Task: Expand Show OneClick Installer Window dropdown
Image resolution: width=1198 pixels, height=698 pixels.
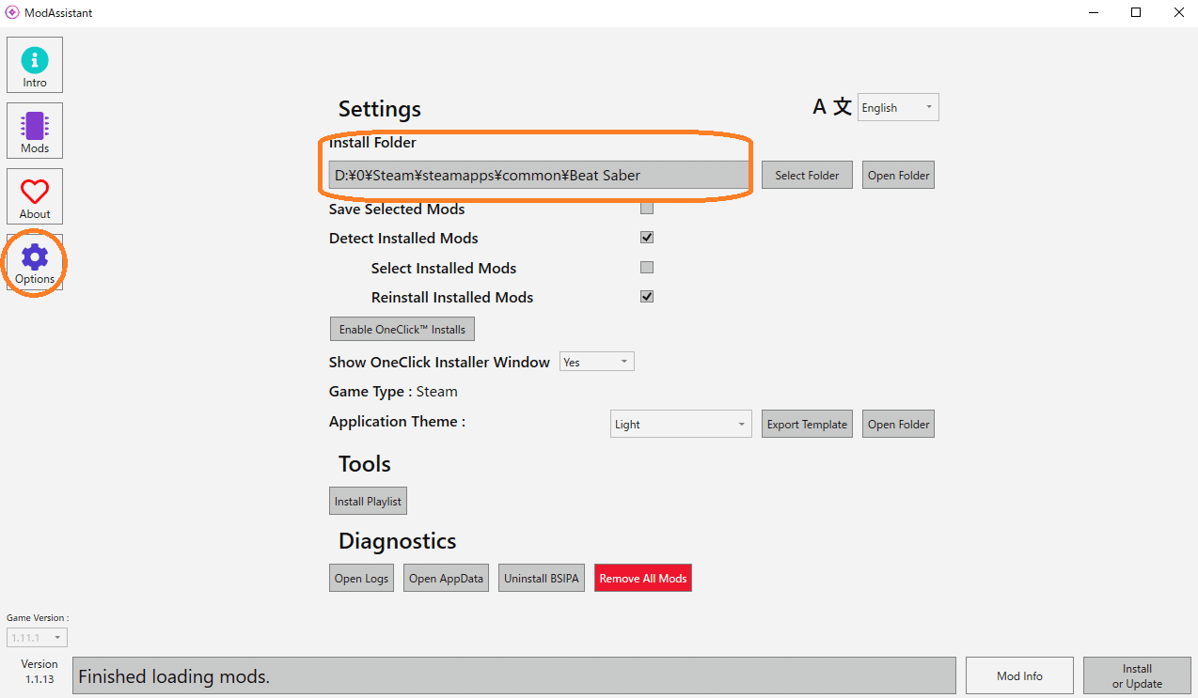Action: (x=597, y=362)
